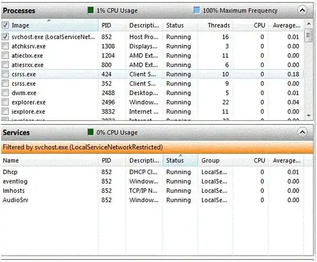This screenshot has height=262, width=317.
Task: Sort processes by CPU column header
Action: (251, 25)
